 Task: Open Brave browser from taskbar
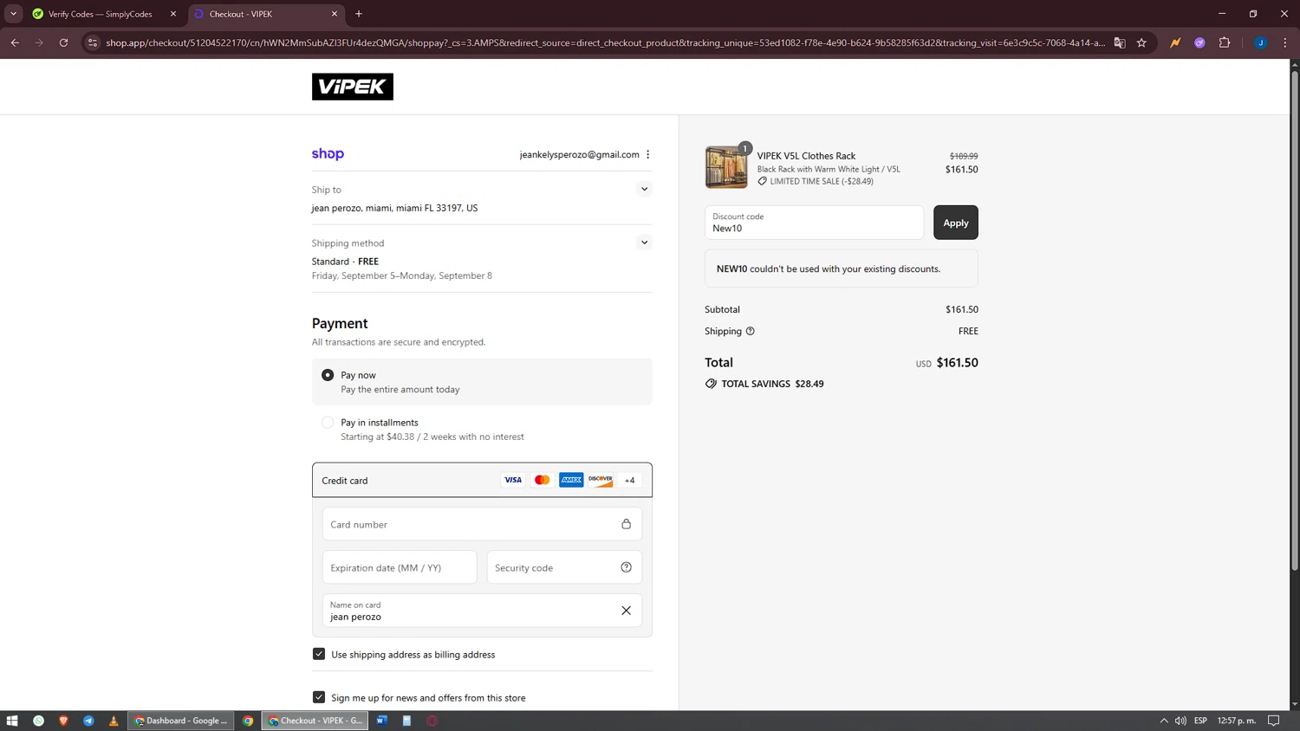[63, 721]
